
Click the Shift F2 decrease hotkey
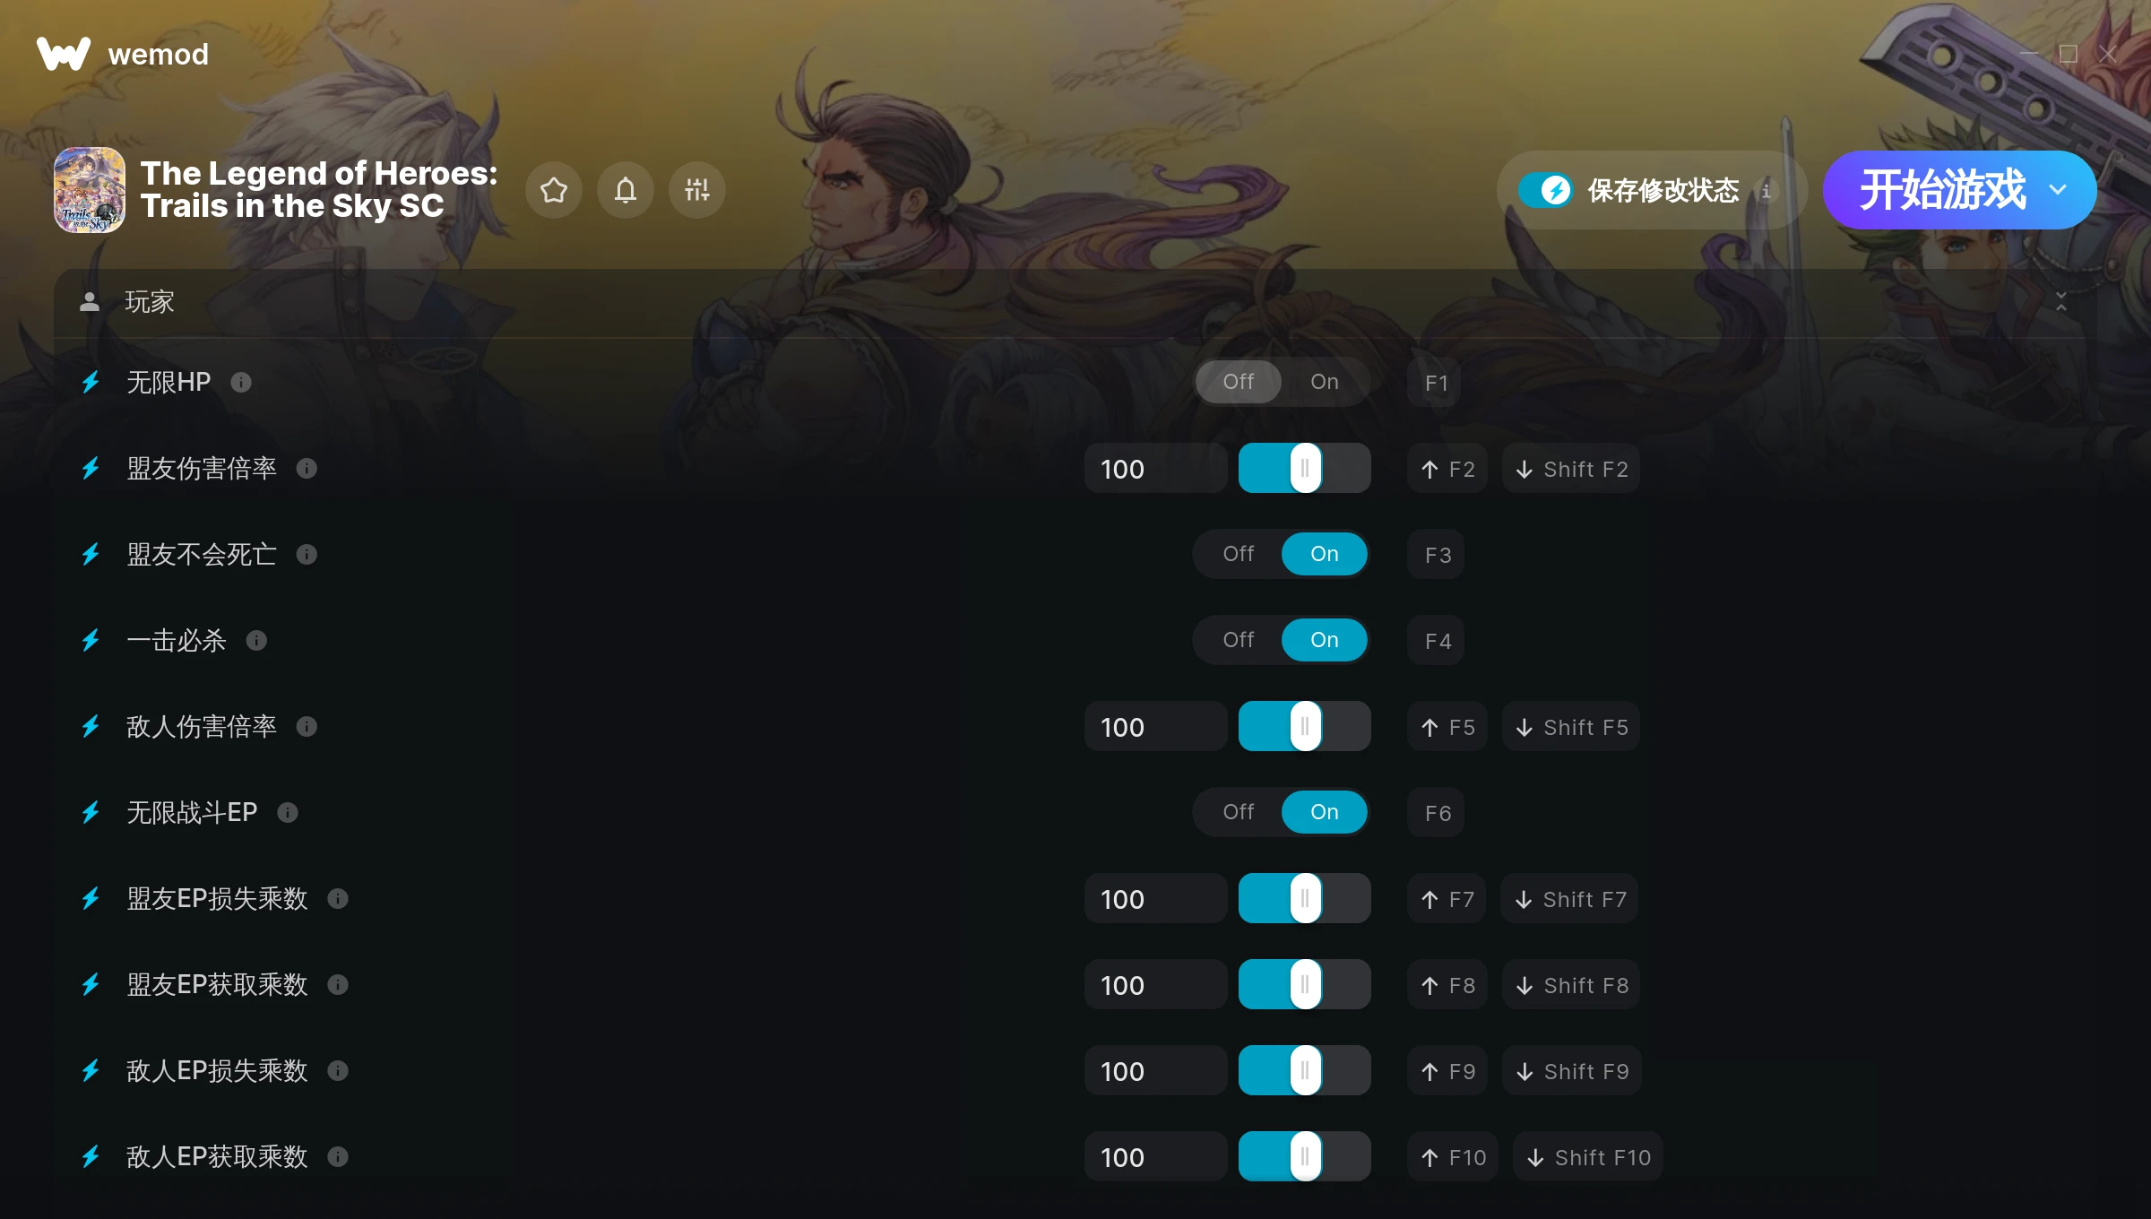click(x=1571, y=469)
